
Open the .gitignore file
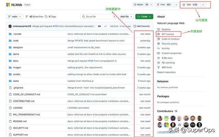[18, 87]
